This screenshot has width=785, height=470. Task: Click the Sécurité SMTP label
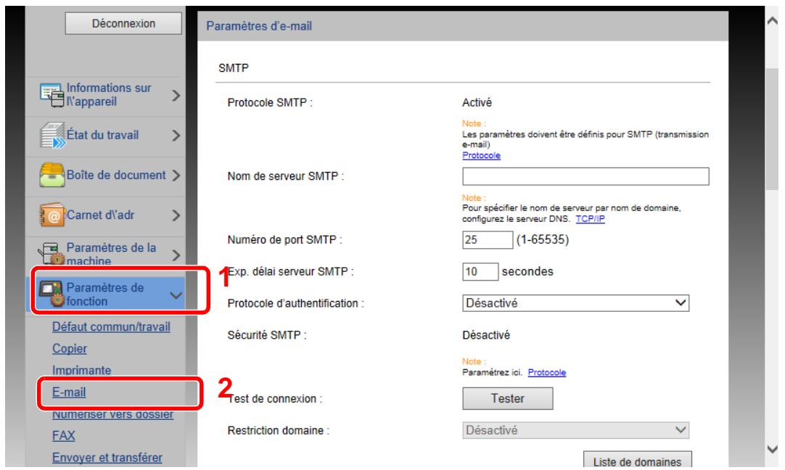[267, 335]
